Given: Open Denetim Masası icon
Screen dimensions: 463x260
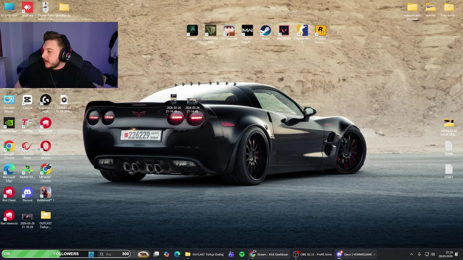Looking at the screenshot, I should click(9, 104).
